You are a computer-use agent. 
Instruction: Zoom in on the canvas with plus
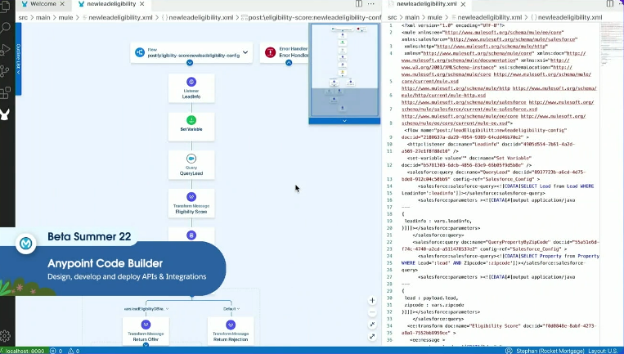[372, 301]
